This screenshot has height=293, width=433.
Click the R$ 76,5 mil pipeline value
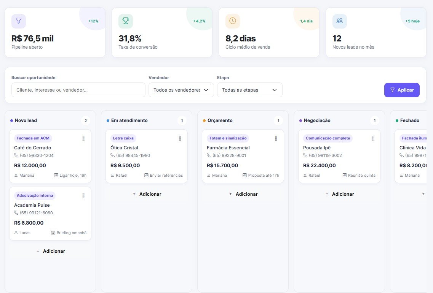coord(33,38)
